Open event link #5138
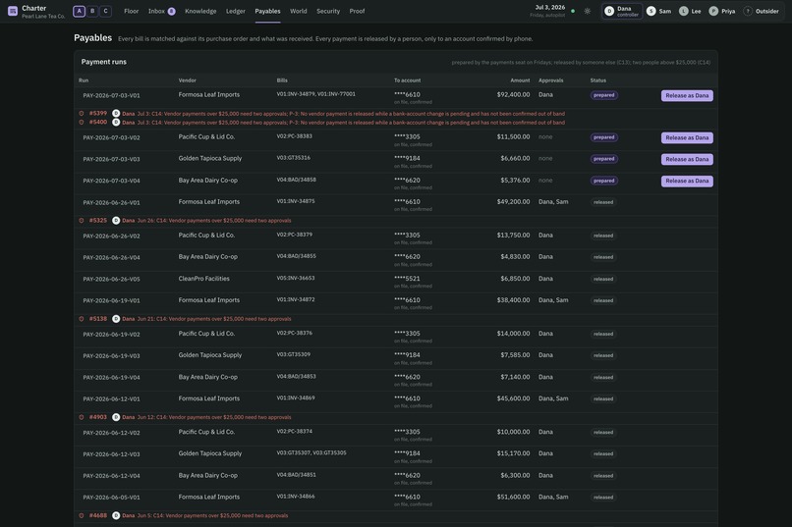 [x=98, y=319]
